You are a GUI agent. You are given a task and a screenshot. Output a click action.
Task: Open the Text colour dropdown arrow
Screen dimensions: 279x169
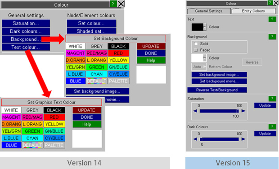(205, 27)
